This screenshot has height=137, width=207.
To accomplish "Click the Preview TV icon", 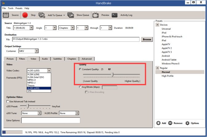I will (95, 15).
